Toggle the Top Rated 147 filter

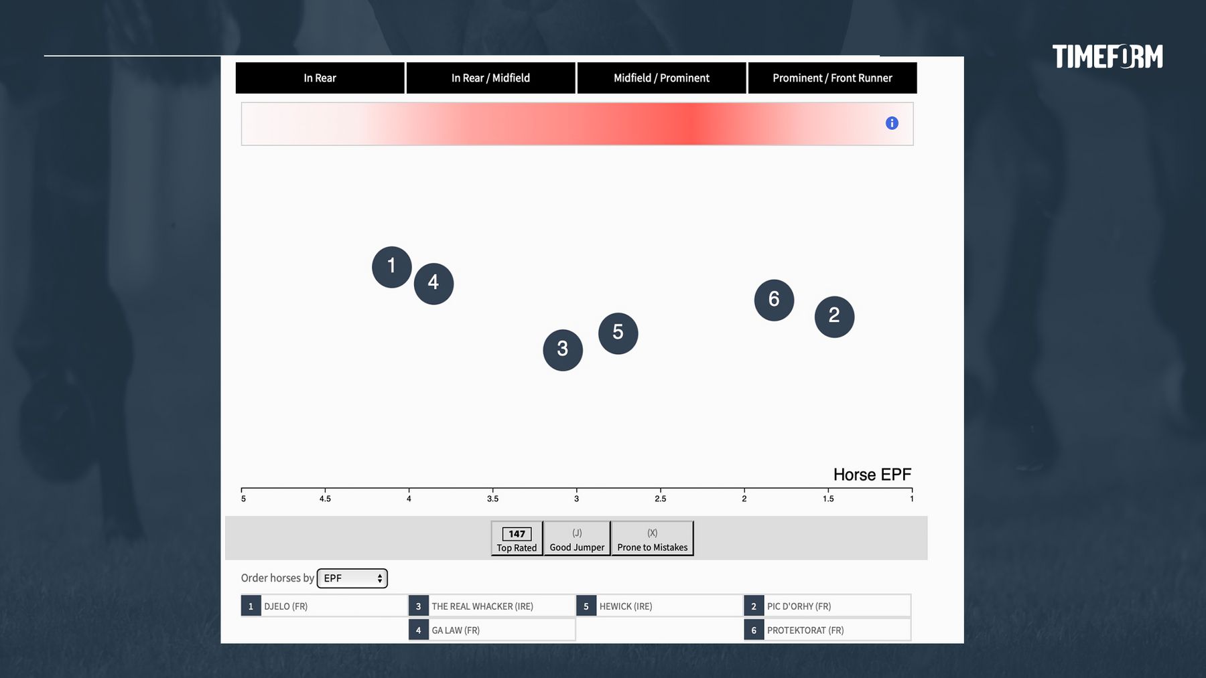pyautogui.click(x=517, y=539)
